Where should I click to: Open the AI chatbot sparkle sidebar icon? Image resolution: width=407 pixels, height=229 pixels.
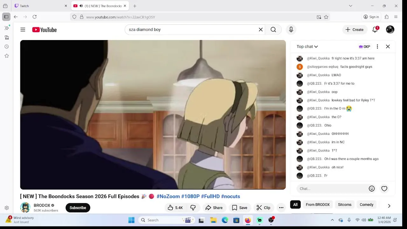tap(7, 28)
